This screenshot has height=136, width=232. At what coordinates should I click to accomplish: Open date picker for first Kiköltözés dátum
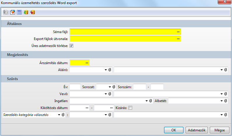(x=87, y=108)
